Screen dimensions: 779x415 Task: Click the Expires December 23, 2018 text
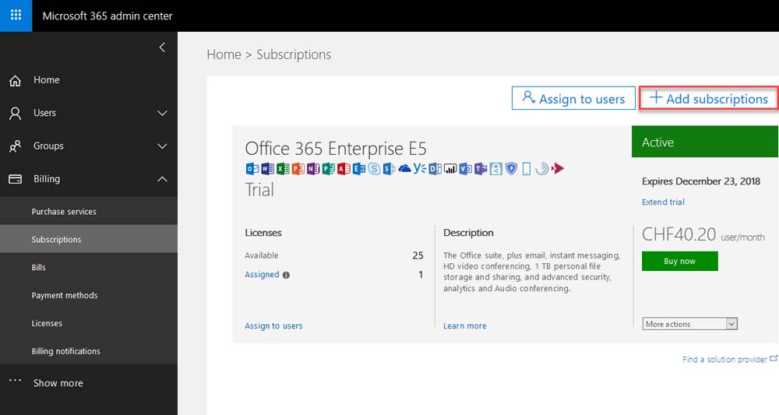click(700, 181)
